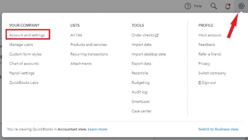The image size is (248, 140).
Task: Open the Help question mark icon
Action: [188, 6]
